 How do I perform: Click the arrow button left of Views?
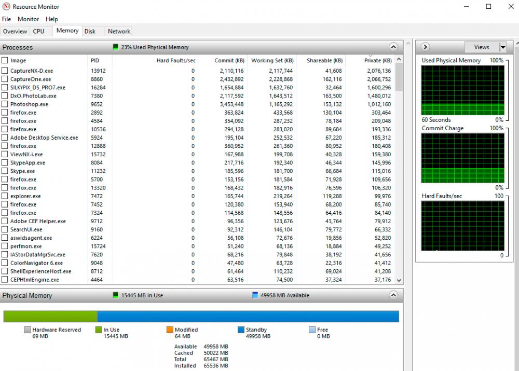click(426, 47)
